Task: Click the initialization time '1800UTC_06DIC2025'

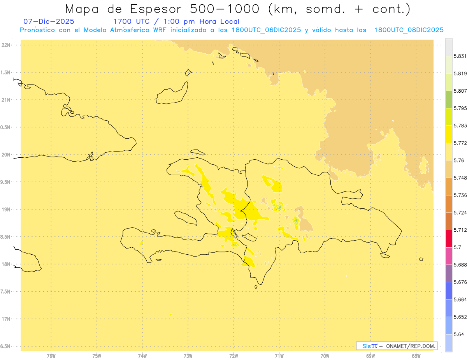Action: 267,30
